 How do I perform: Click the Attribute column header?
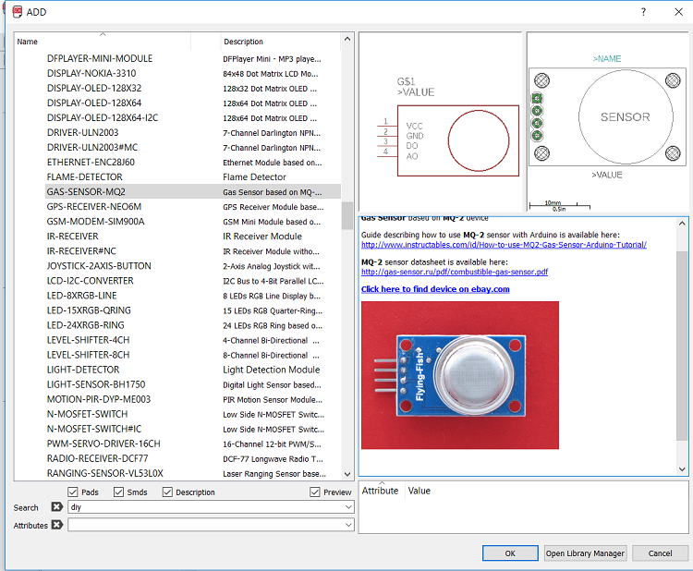[380, 491]
